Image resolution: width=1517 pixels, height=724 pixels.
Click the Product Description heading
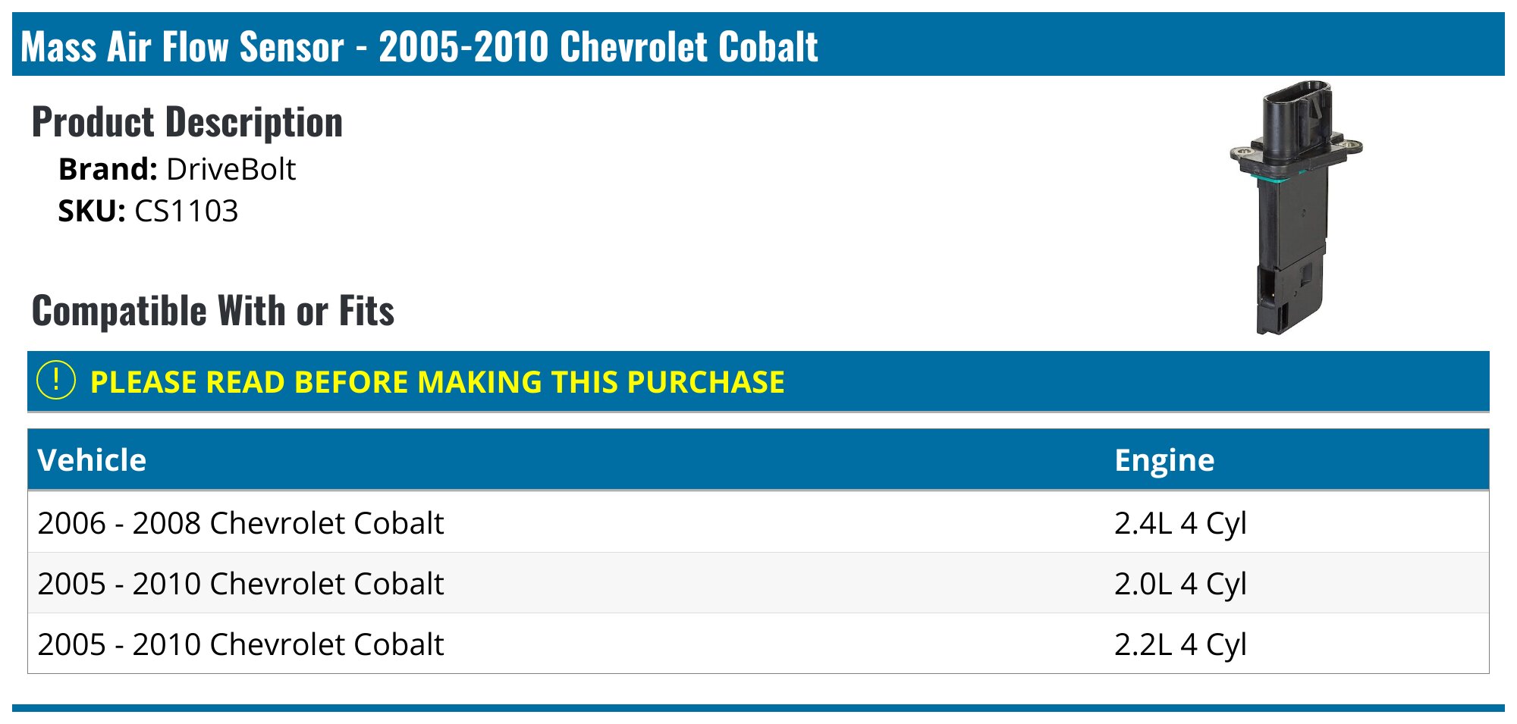click(x=187, y=122)
